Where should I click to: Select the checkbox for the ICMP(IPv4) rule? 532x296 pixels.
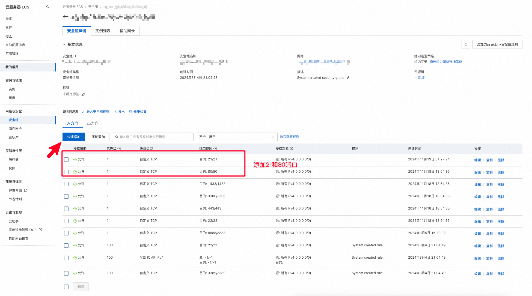tap(66, 258)
